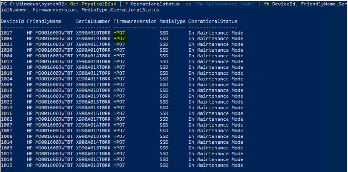Click the Get-PhysicalDisk cmdlet in the command
The height and width of the screenshot is (172, 348).
click(93, 4)
